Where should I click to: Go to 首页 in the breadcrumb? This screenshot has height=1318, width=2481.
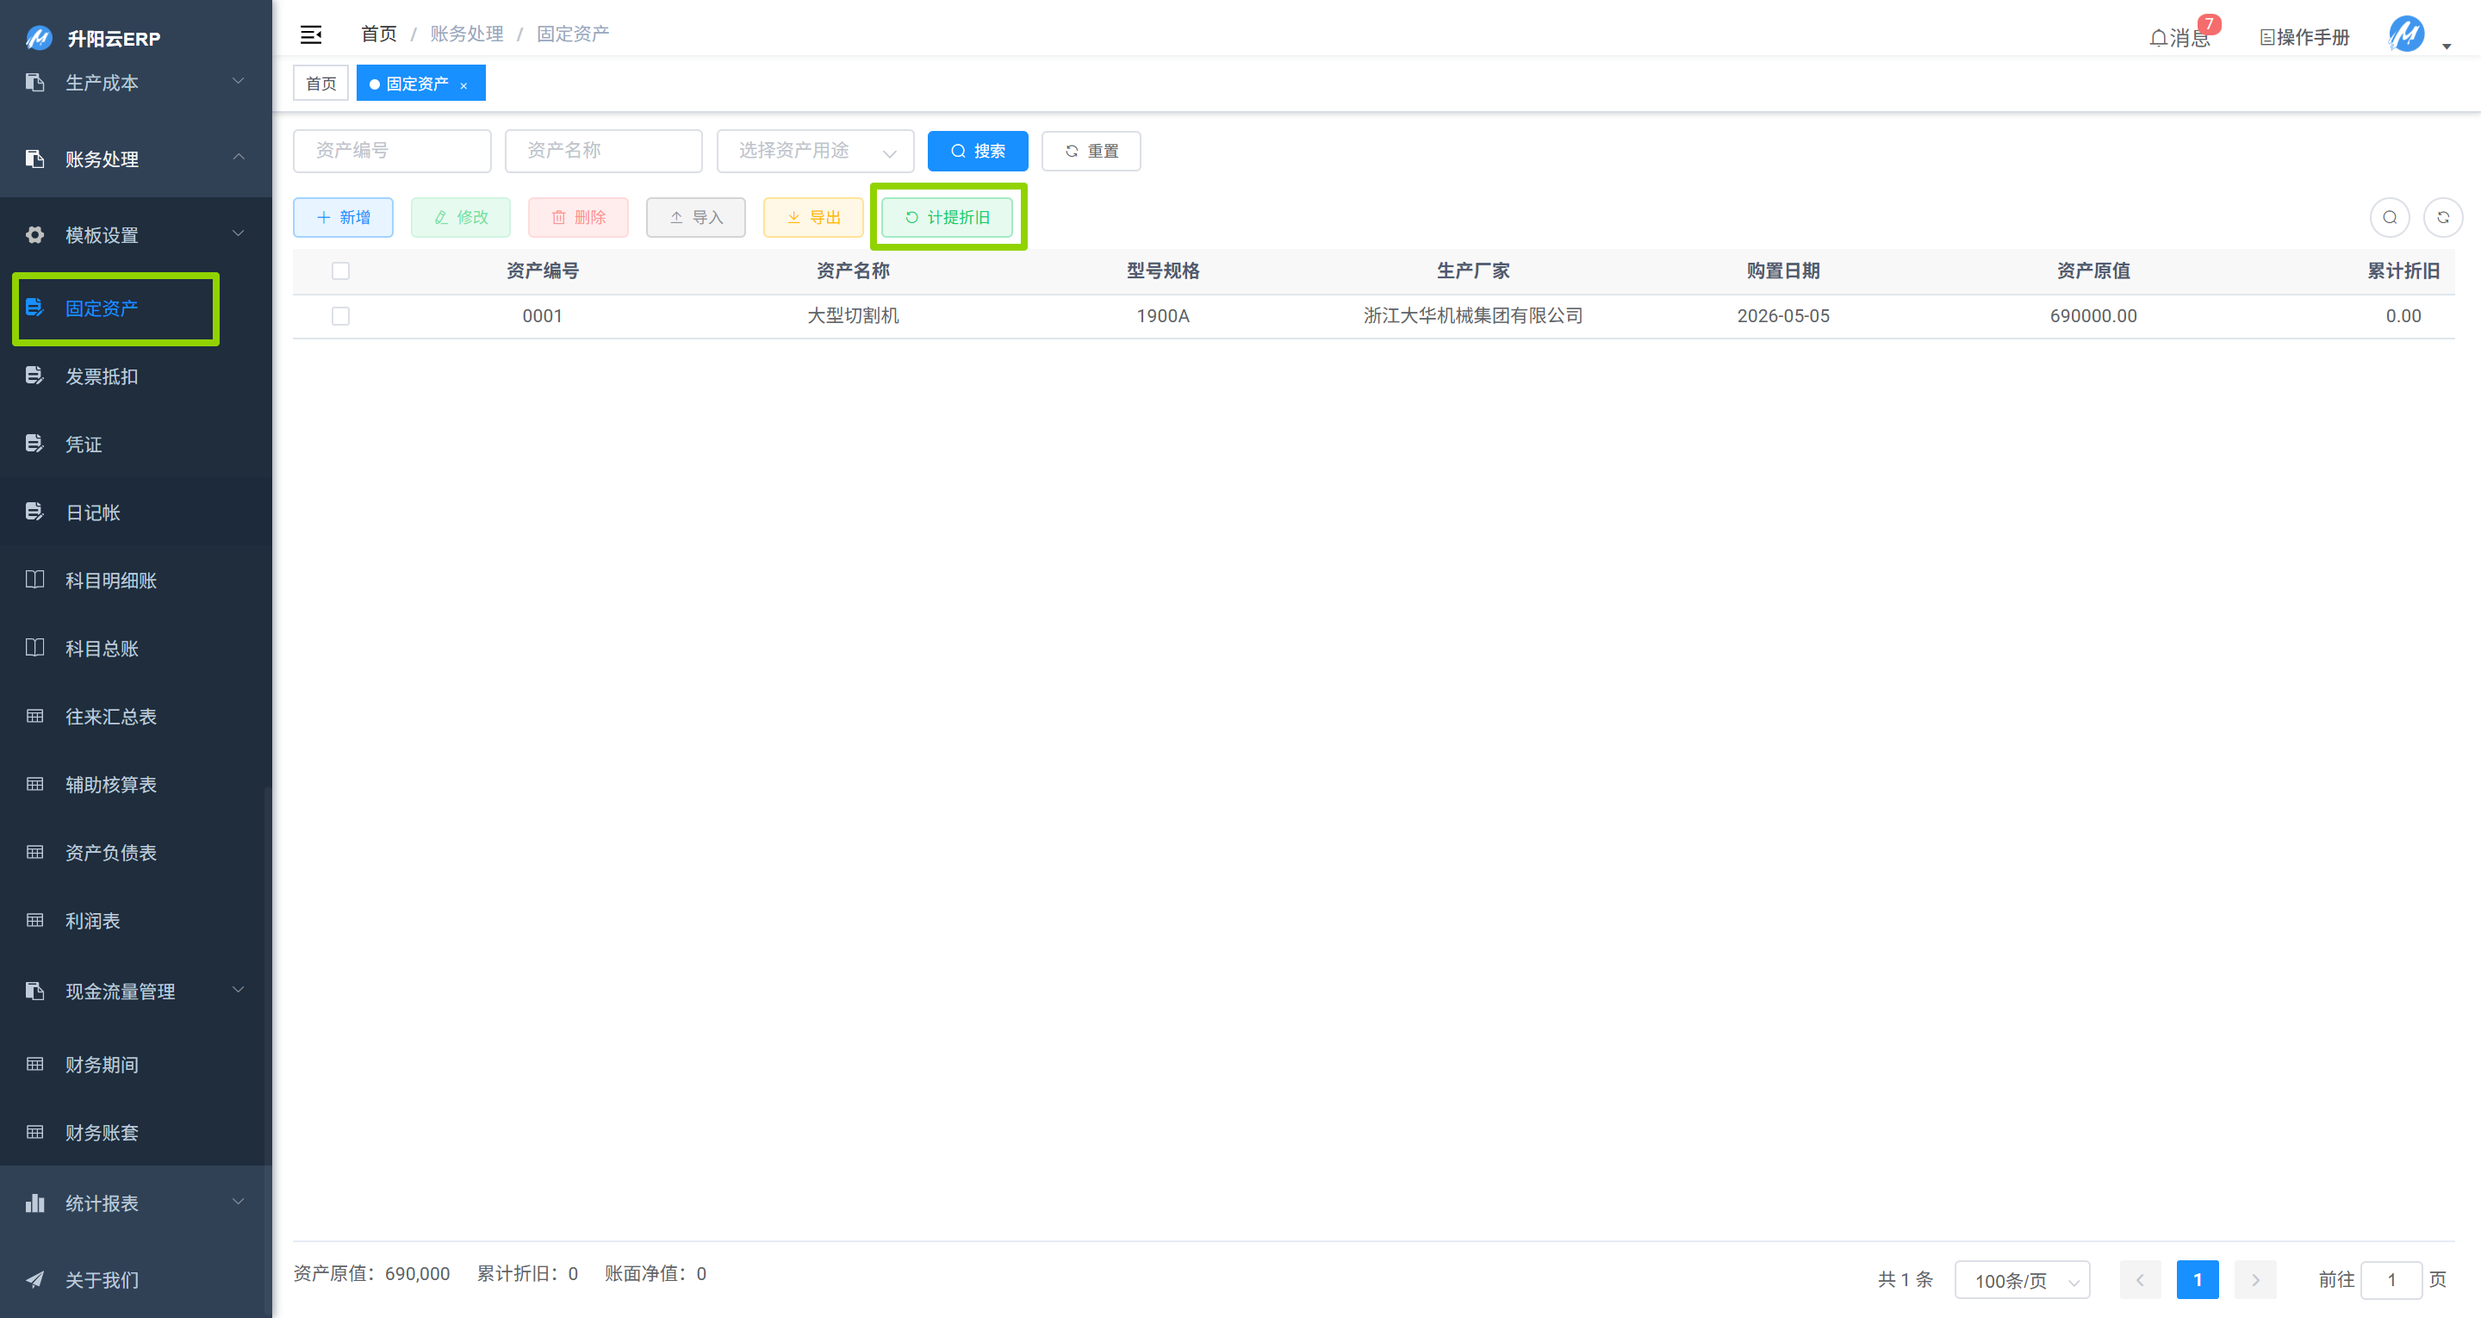(378, 34)
